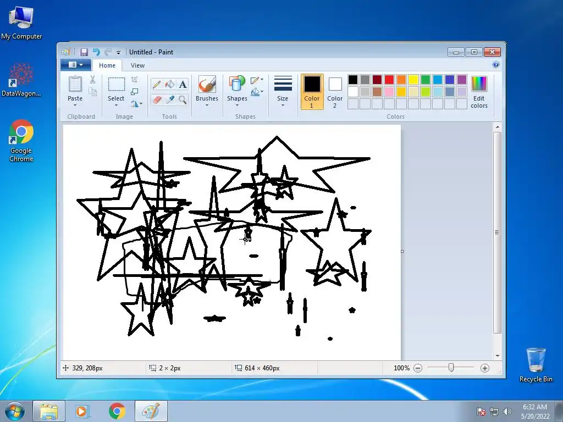
Task: Choose the pink color swatch
Action: (x=389, y=92)
